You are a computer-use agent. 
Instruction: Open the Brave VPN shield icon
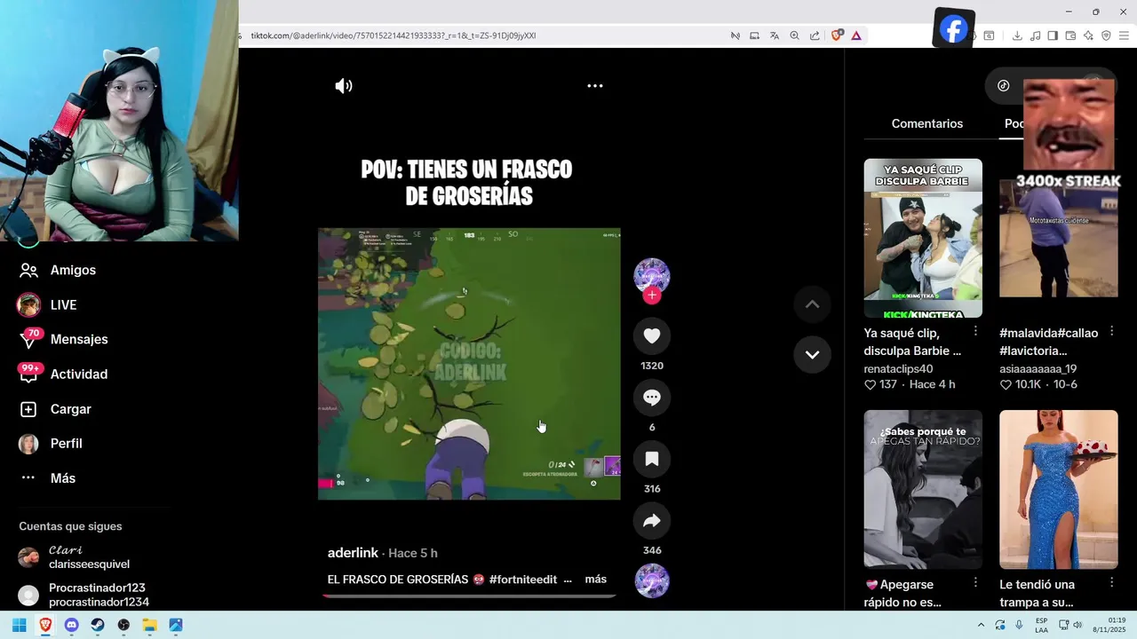click(1106, 35)
